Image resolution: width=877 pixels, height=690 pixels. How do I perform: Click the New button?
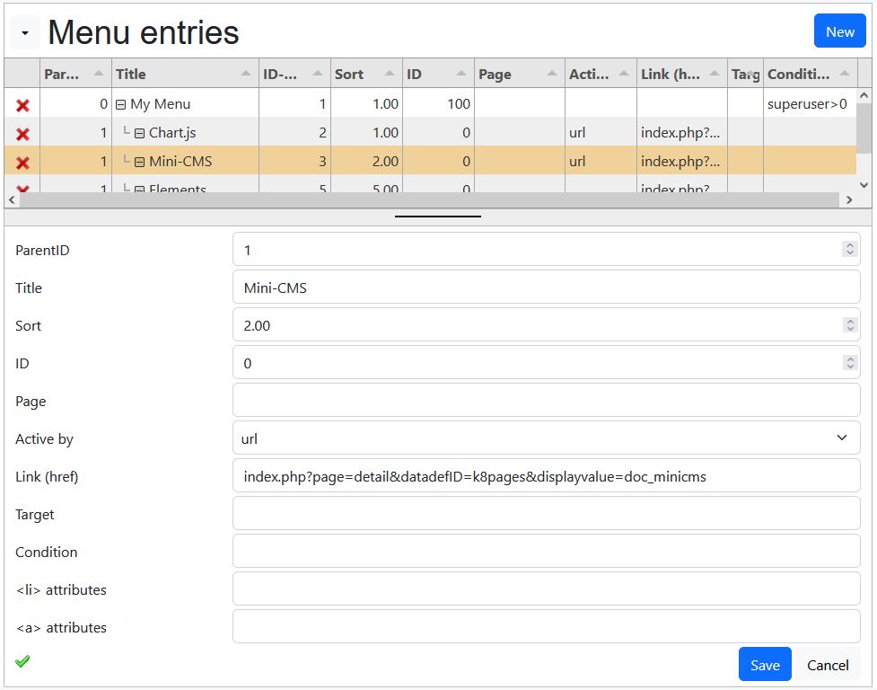(839, 31)
